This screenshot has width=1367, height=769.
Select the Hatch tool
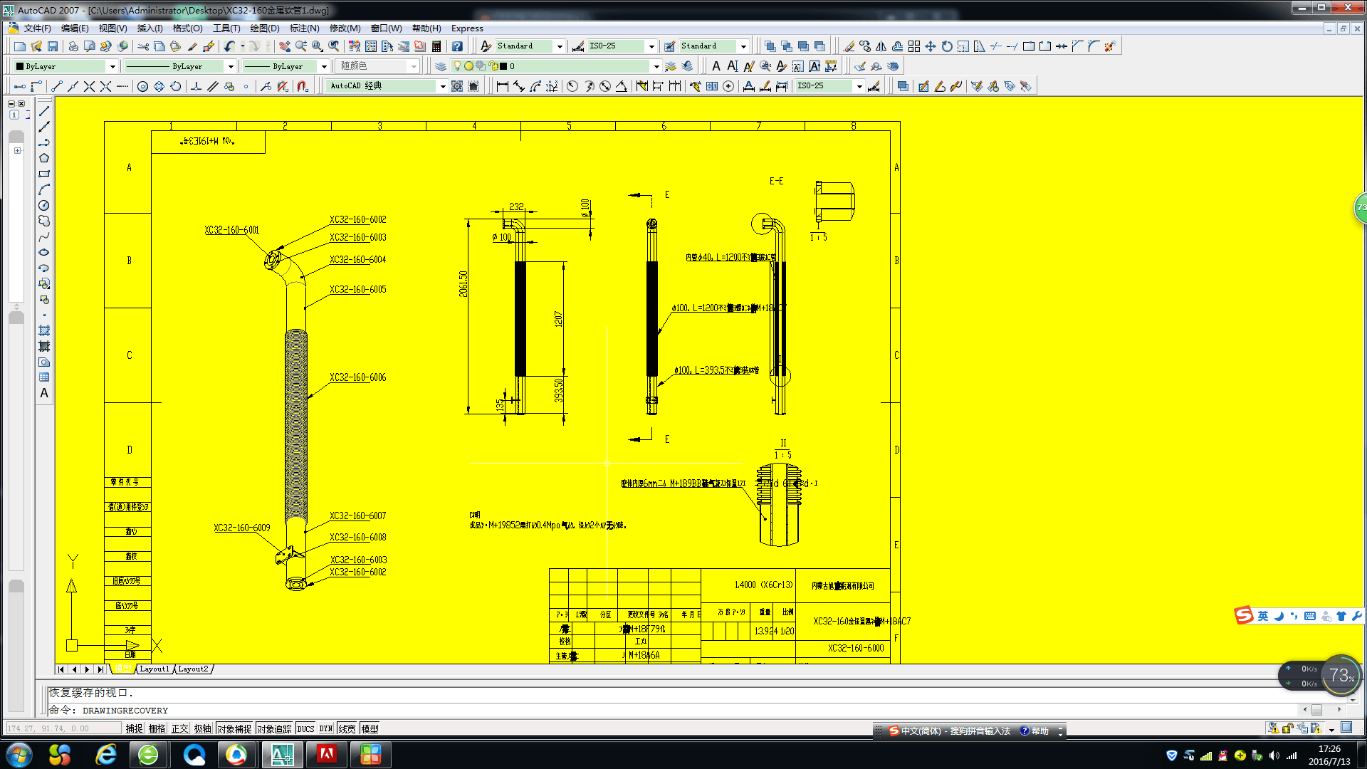tap(44, 330)
